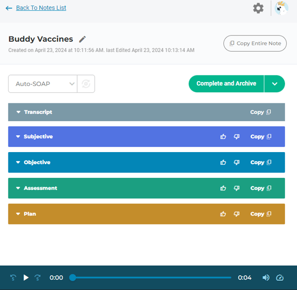The width and height of the screenshot is (297, 290).
Task: Collapse the Assessment section
Action: coord(19,188)
